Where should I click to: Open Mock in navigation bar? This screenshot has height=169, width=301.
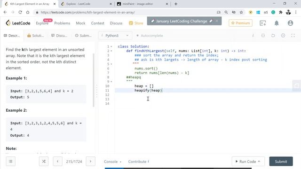tap(80, 23)
